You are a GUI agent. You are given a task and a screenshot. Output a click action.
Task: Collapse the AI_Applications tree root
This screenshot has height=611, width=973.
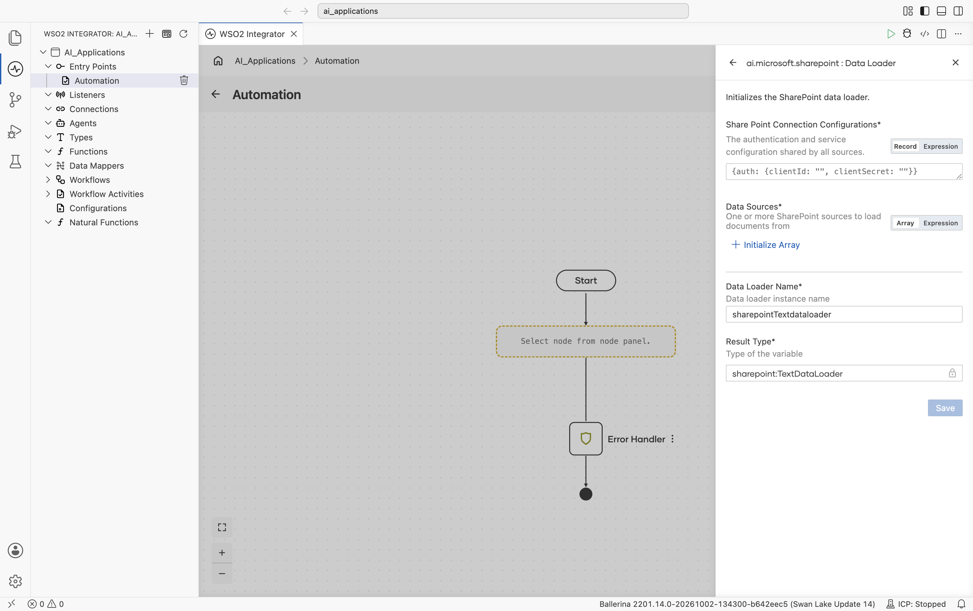coord(43,52)
